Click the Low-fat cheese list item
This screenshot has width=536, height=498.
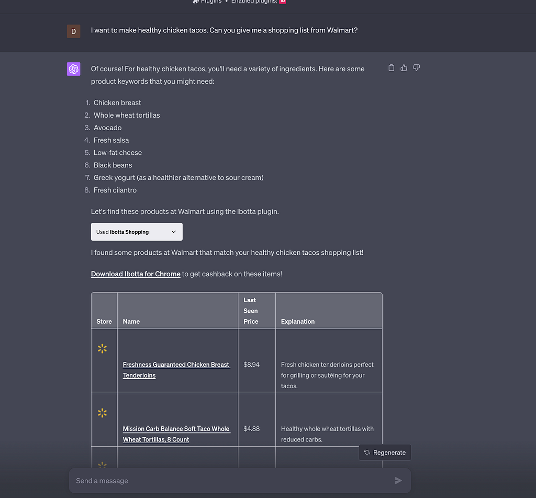(x=118, y=153)
